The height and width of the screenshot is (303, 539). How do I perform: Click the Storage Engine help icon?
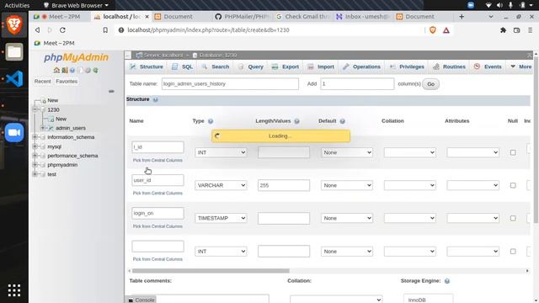pos(447,281)
